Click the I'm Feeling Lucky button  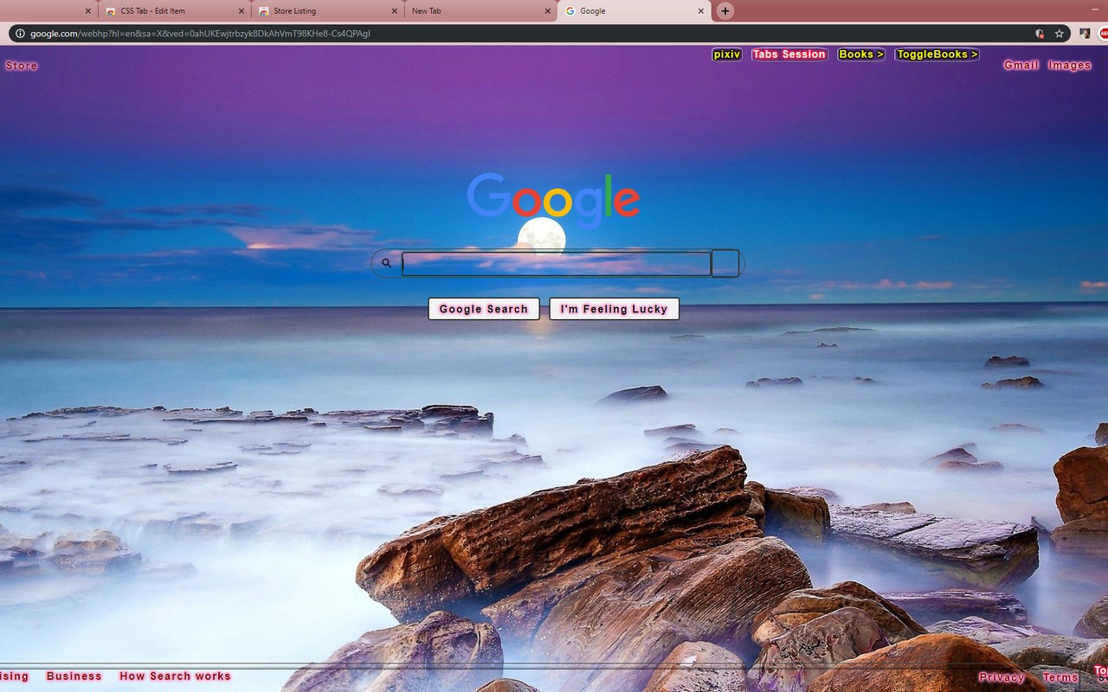615,309
